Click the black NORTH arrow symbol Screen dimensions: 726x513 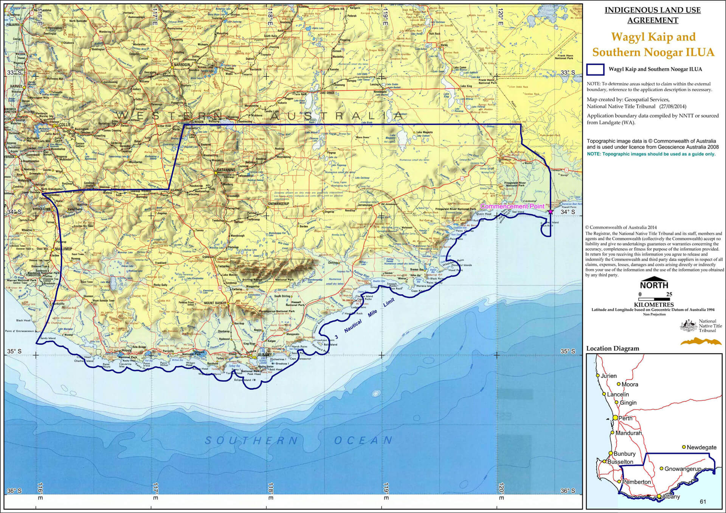tap(654, 279)
